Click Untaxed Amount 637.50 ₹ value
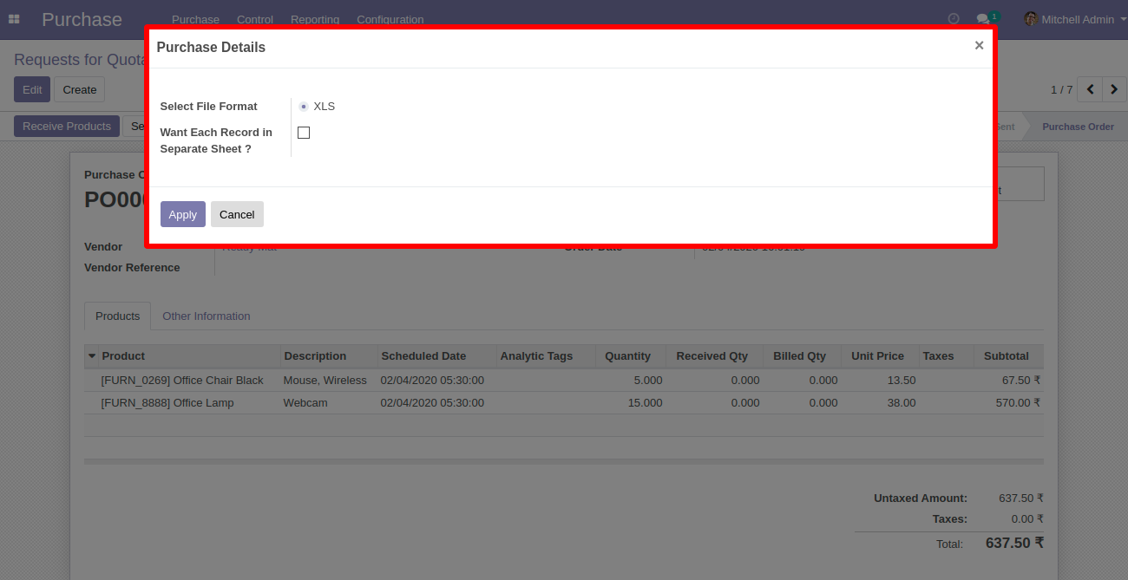1128x580 pixels. tap(1021, 499)
